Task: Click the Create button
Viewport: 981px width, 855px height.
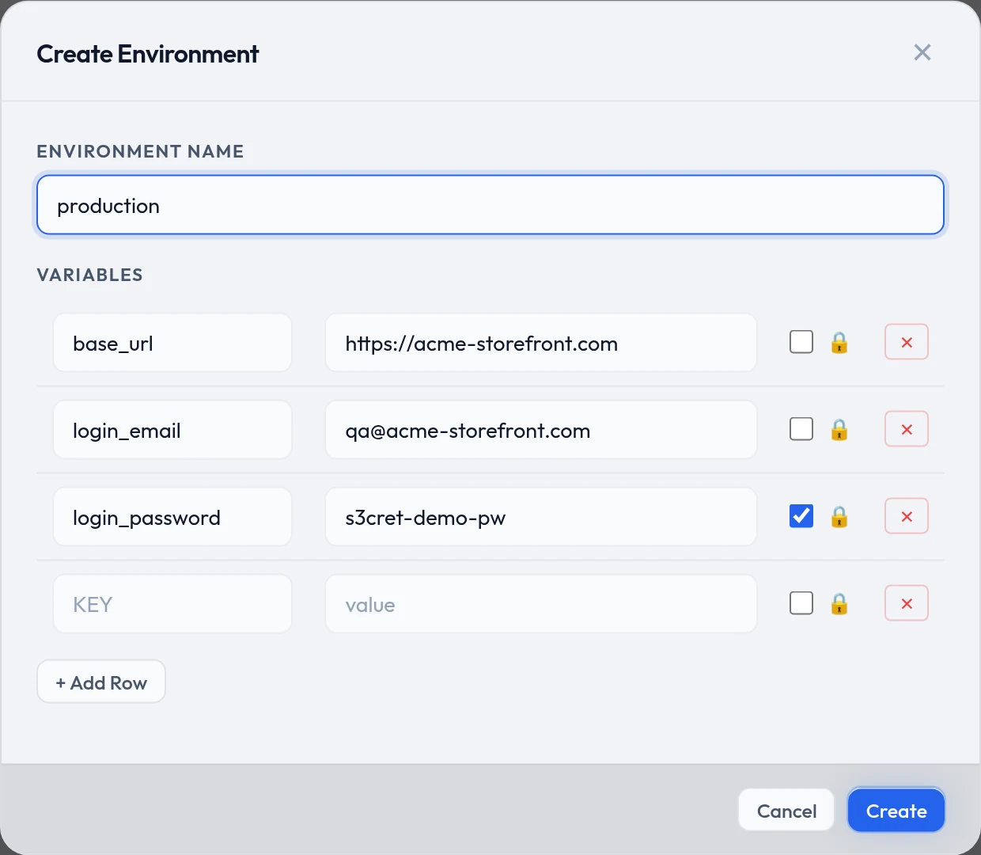Action: point(896,811)
